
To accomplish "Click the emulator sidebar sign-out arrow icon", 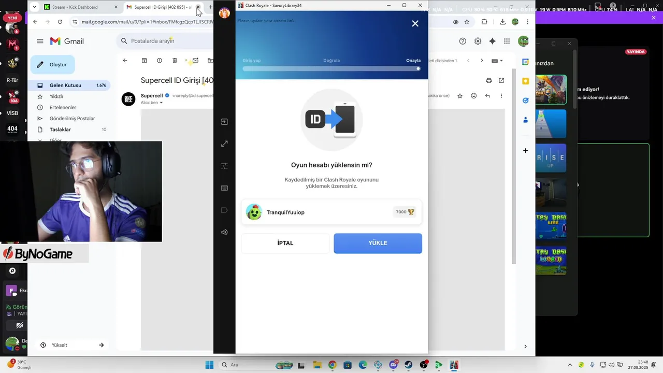I will (224, 122).
